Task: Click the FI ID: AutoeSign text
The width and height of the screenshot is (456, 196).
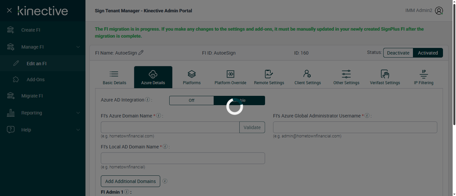Action: pos(219,53)
